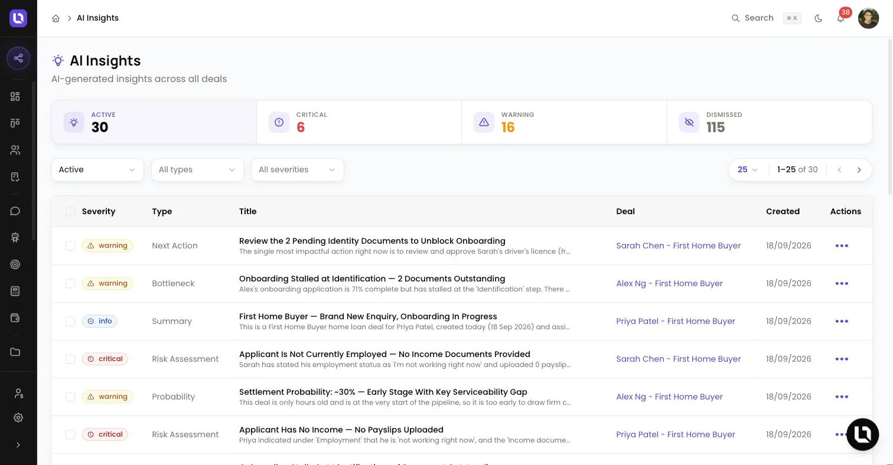The height and width of the screenshot is (465, 893).
Task: Click the app logo in the sidebar
Action: (18, 18)
